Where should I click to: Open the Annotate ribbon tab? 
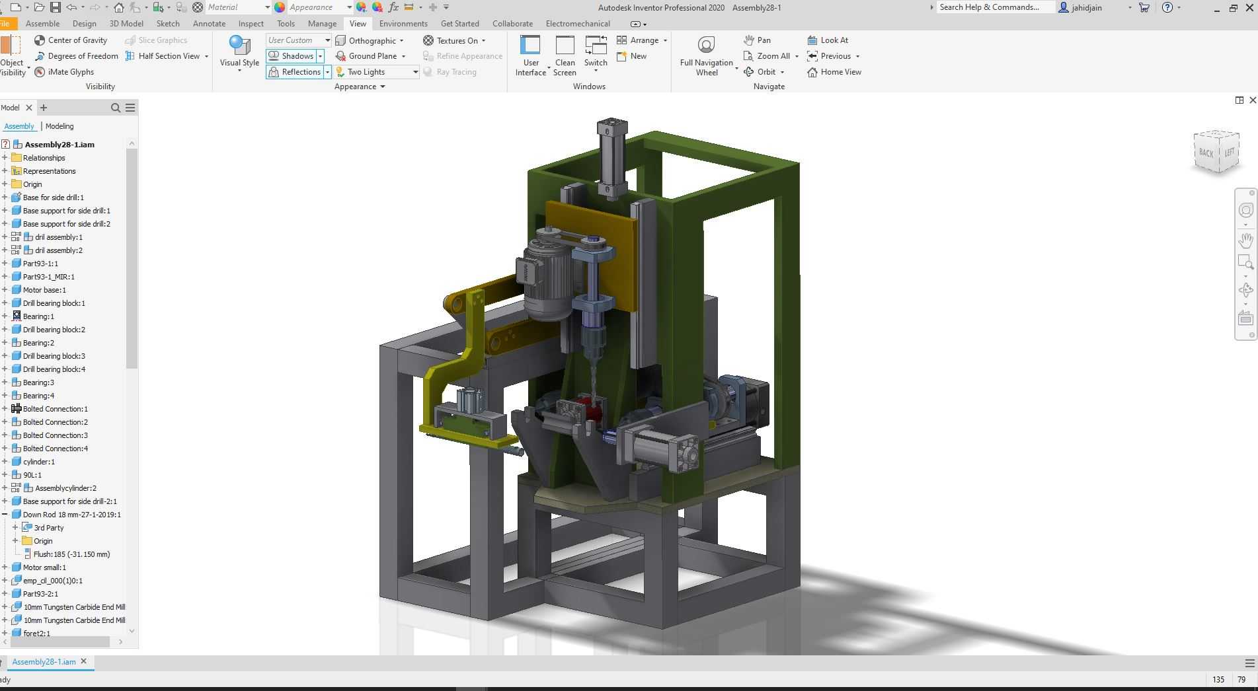[210, 24]
